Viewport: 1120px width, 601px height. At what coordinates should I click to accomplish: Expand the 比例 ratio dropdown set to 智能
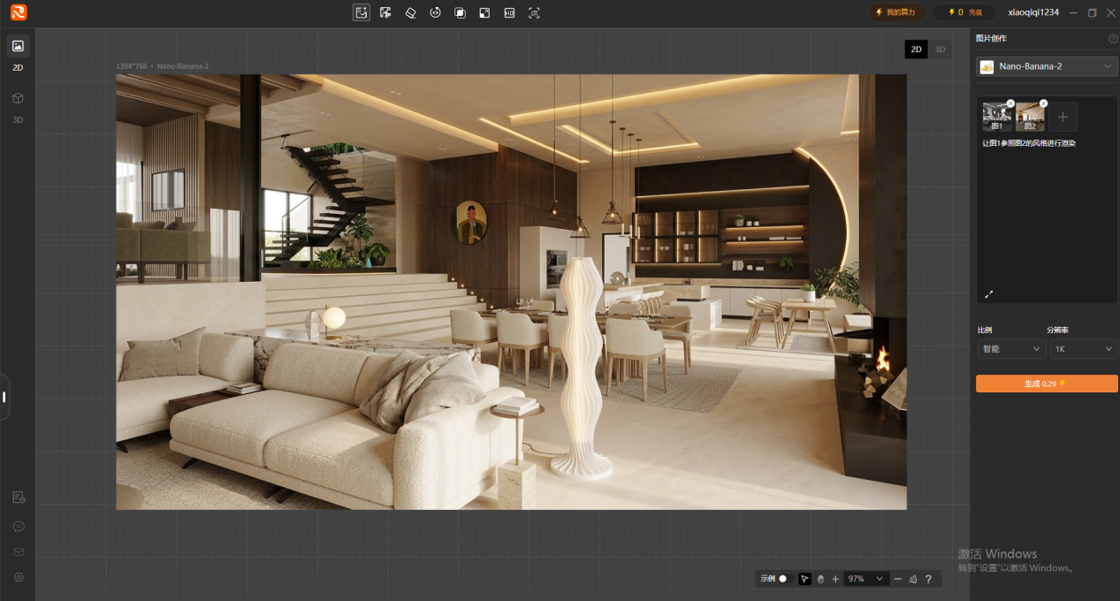click(x=1011, y=349)
